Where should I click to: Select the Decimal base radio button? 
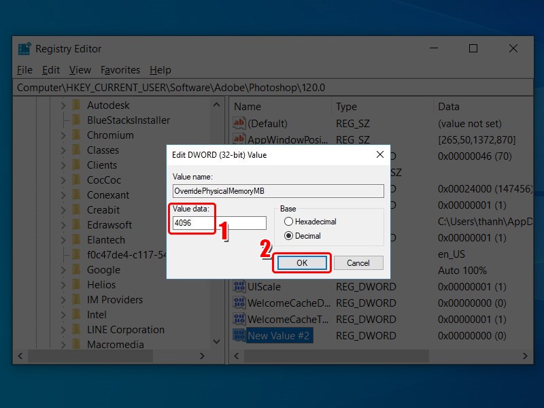289,236
